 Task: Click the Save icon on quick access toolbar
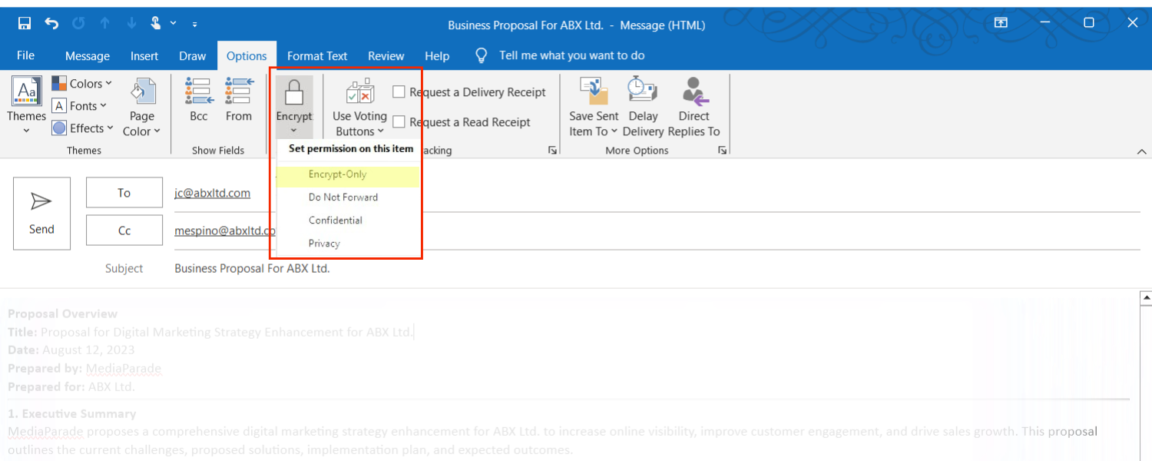click(x=25, y=23)
